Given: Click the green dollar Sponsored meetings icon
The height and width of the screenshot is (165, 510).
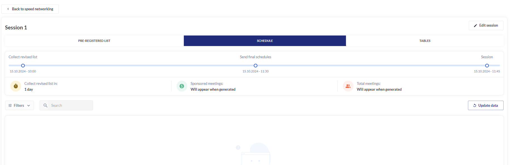Looking at the screenshot, I should 182,86.
